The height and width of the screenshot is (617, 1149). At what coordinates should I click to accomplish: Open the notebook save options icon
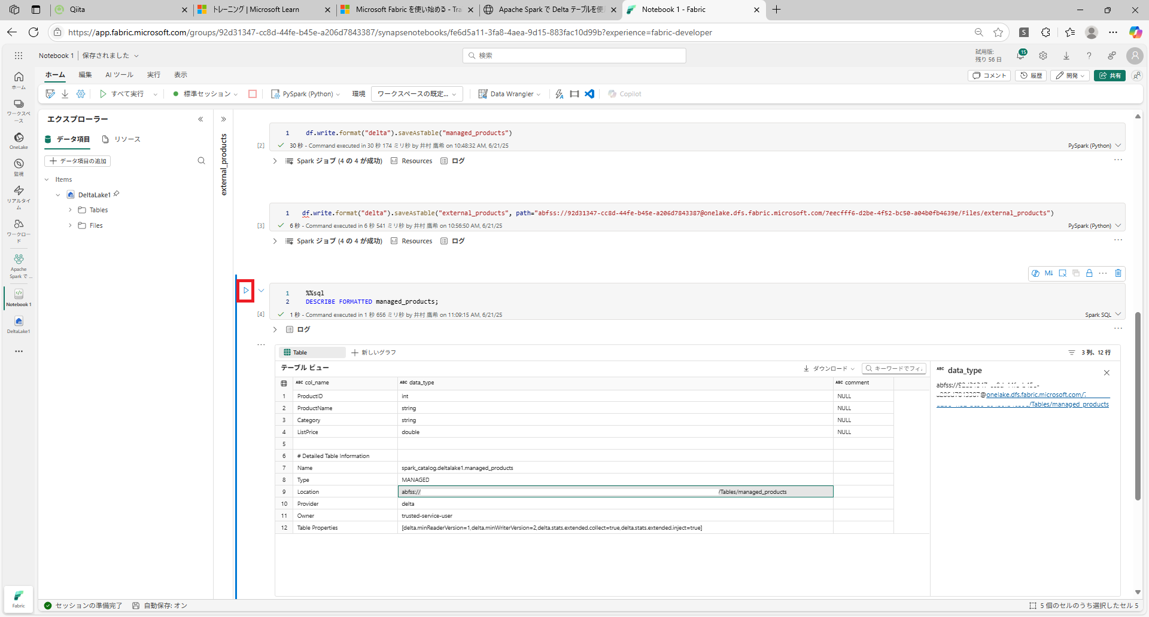50,94
